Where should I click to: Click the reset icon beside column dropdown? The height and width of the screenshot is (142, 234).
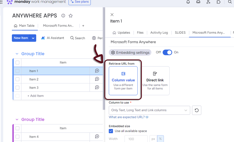[x=197, y=110]
